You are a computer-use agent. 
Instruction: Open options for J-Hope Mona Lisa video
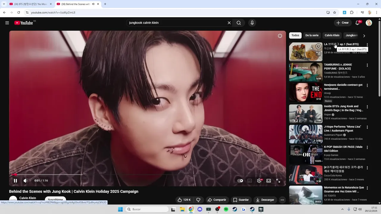(367, 127)
